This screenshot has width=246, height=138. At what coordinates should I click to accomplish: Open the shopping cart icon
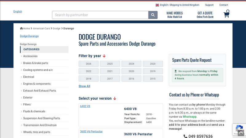[227, 13]
